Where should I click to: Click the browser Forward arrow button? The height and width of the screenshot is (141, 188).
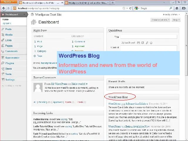click(x=8, y=8)
